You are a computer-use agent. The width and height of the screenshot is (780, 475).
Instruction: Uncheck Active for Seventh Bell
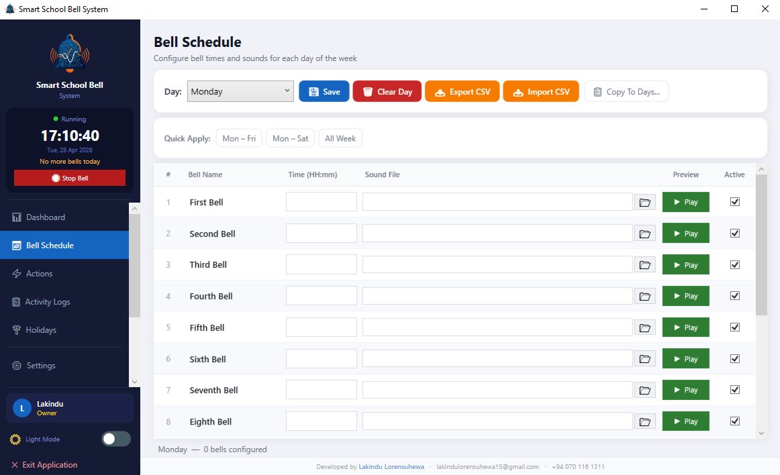click(x=735, y=390)
